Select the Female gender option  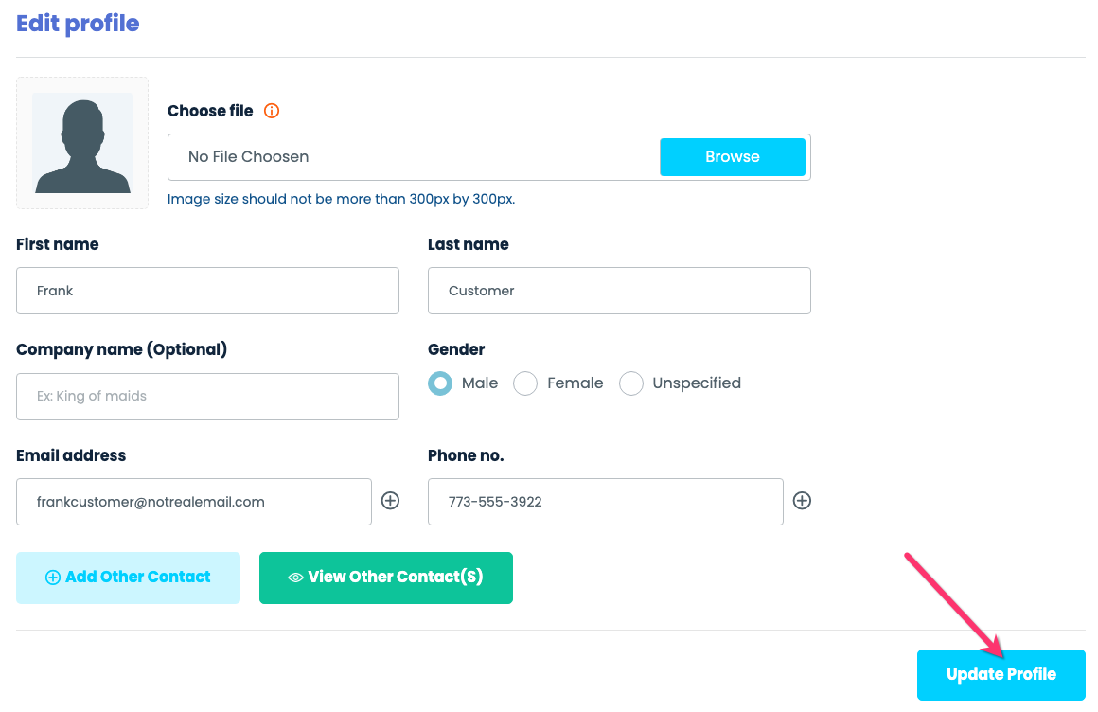point(525,383)
